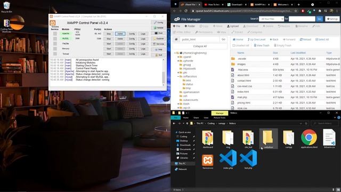Expand the .cpanel tree folder

[178, 57]
